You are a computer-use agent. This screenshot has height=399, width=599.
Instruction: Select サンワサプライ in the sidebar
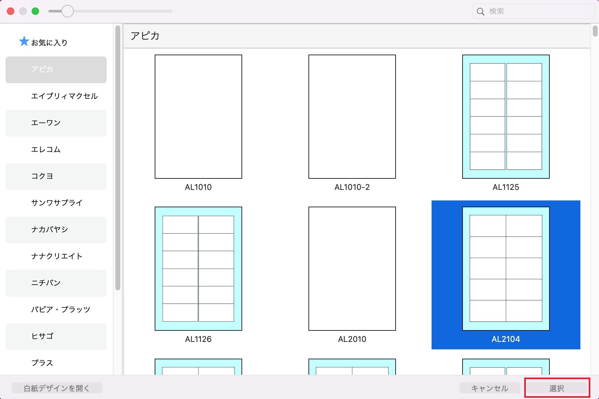coord(56,203)
